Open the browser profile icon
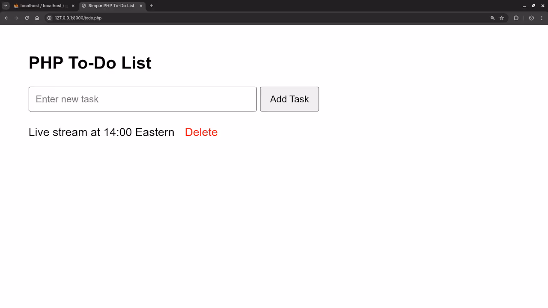This screenshot has width=548, height=308. 531,18
